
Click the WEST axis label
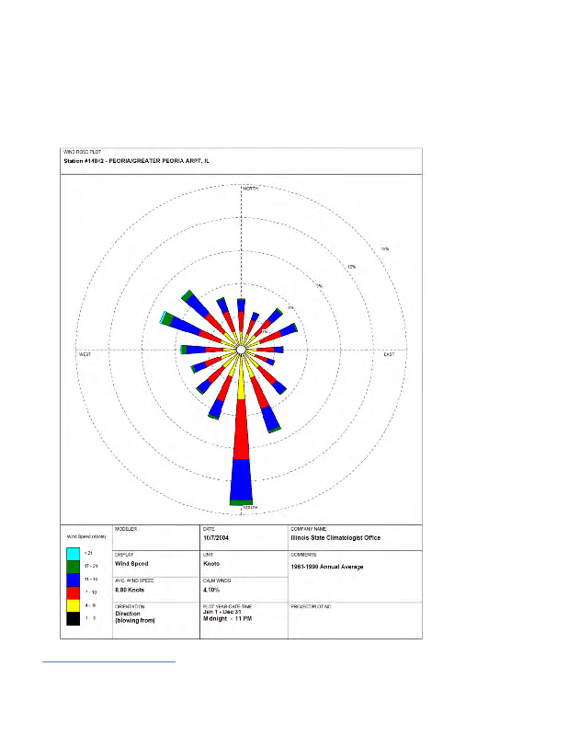(x=84, y=354)
